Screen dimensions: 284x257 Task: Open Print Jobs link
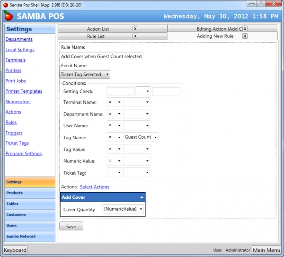click(16, 81)
